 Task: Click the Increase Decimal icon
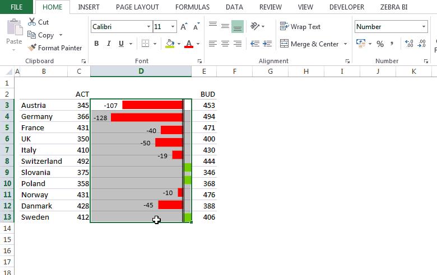point(408,44)
